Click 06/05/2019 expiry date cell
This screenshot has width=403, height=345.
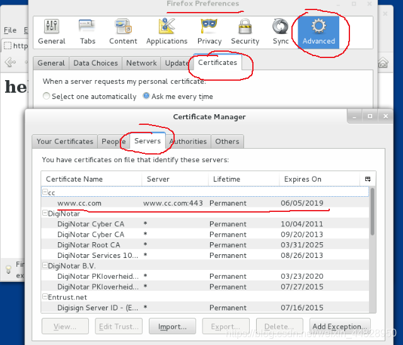tap(302, 203)
